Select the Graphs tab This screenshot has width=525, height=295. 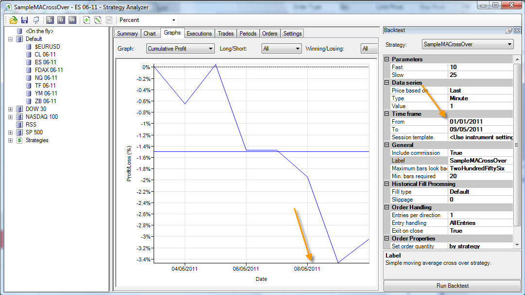point(173,33)
